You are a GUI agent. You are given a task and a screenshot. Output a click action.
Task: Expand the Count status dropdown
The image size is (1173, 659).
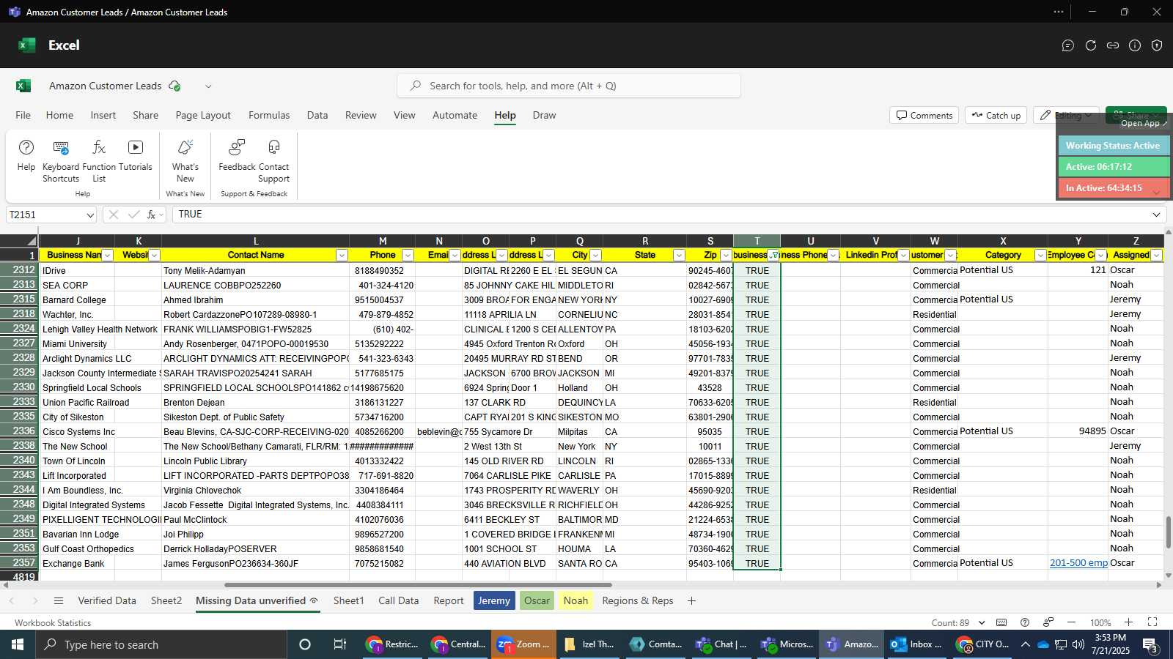(982, 623)
